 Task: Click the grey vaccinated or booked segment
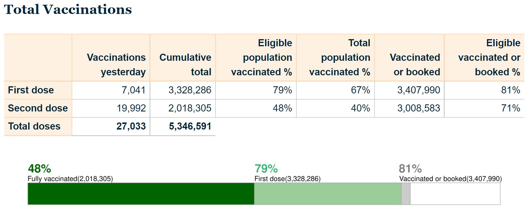click(x=406, y=194)
